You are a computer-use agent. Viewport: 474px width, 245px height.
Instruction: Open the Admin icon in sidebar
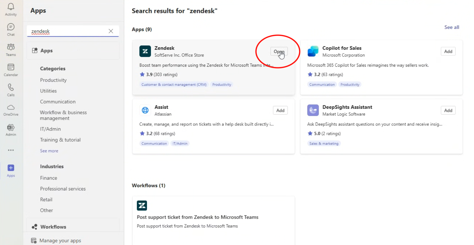point(11,128)
